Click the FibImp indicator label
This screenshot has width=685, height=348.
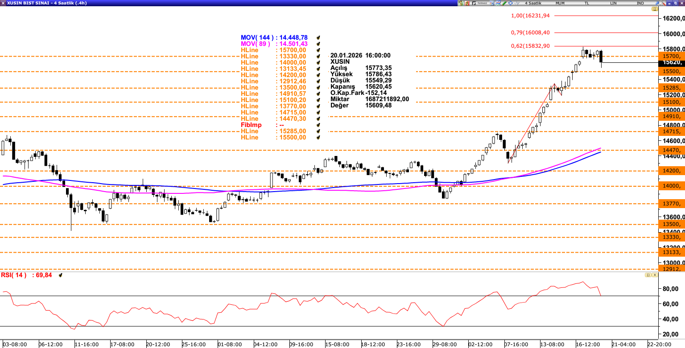coord(251,125)
